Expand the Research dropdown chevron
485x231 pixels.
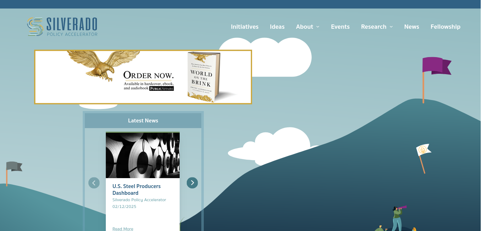pos(391,27)
